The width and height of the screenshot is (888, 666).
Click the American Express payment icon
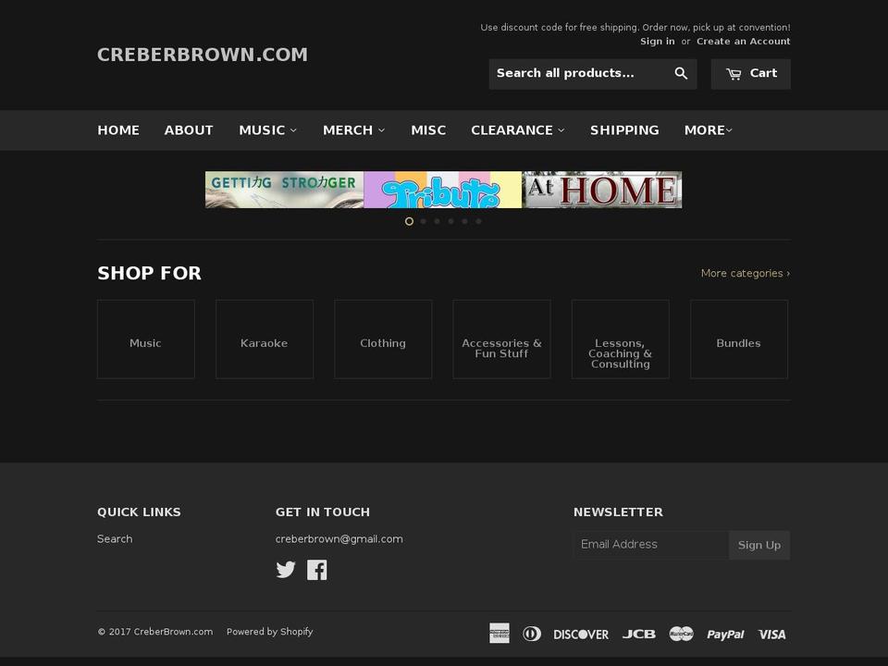click(499, 634)
